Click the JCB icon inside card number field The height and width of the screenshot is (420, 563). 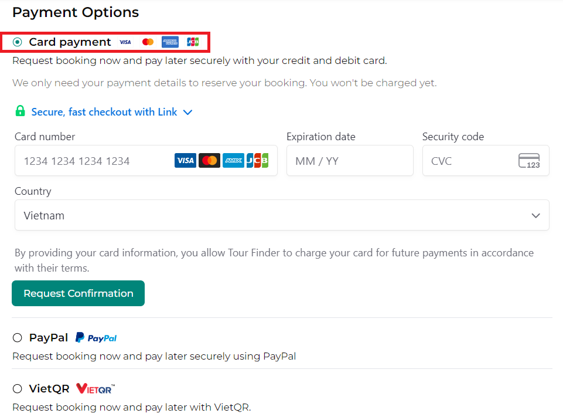pyautogui.click(x=257, y=161)
